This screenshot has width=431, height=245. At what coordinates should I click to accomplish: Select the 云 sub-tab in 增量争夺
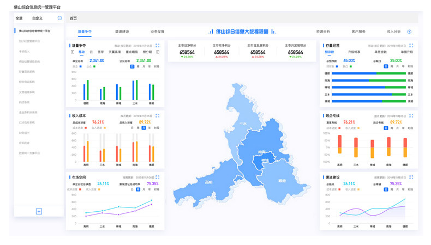(x=91, y=52)
